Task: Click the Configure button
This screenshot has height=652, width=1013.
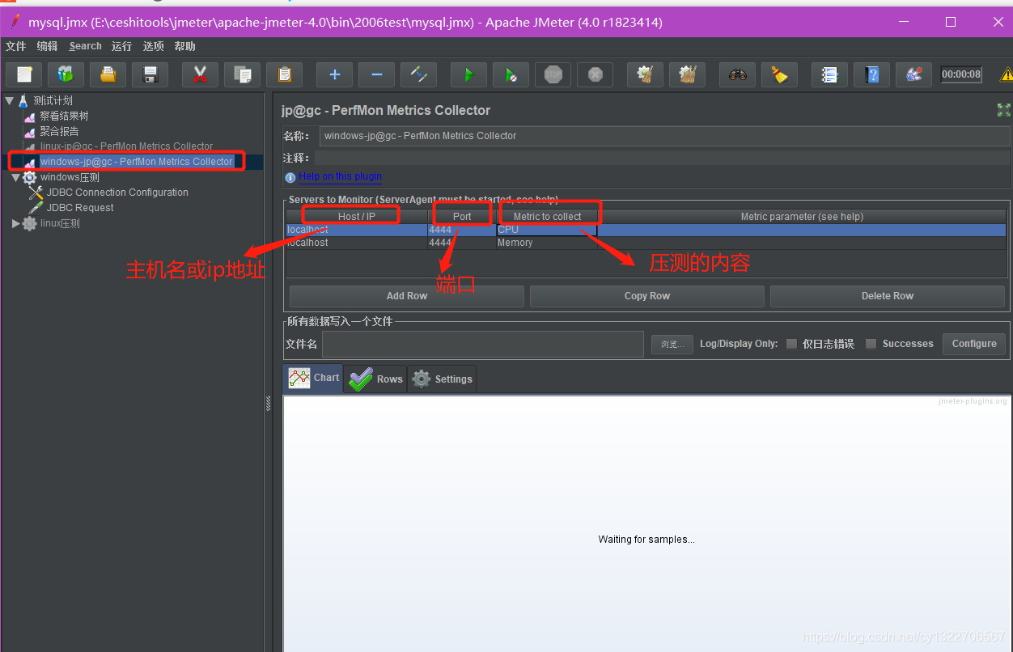Action: [x=974, y=344]
